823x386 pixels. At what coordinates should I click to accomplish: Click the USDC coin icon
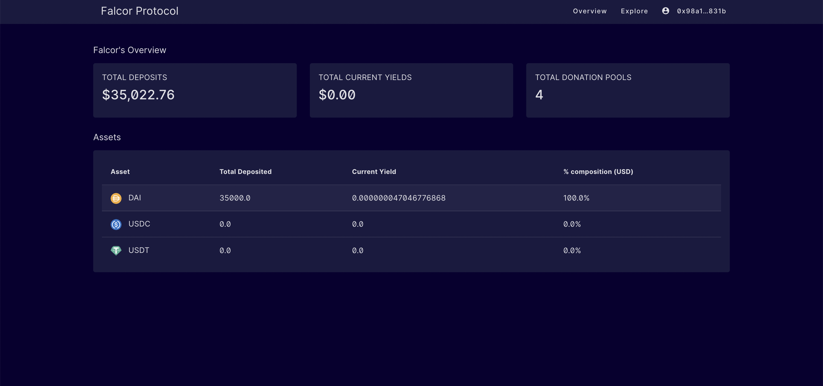(116, 224)
